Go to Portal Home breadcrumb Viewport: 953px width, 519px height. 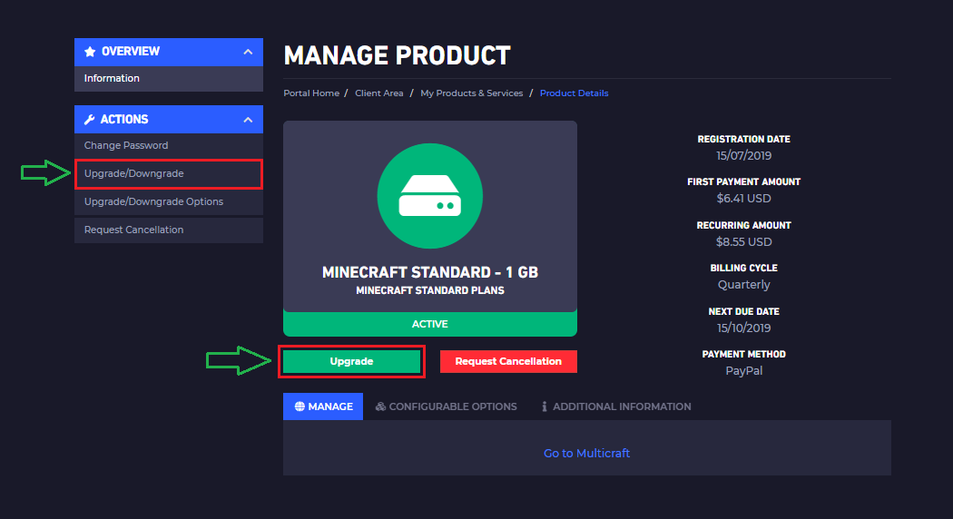311,93
